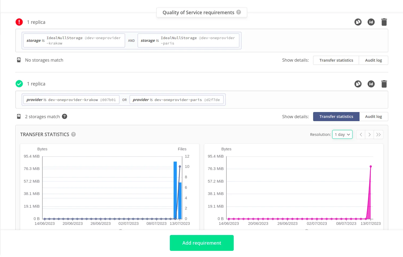This screenshot has height=257, width=403.
Task: Delete the first requirement with trash icon
Action: 384,22
